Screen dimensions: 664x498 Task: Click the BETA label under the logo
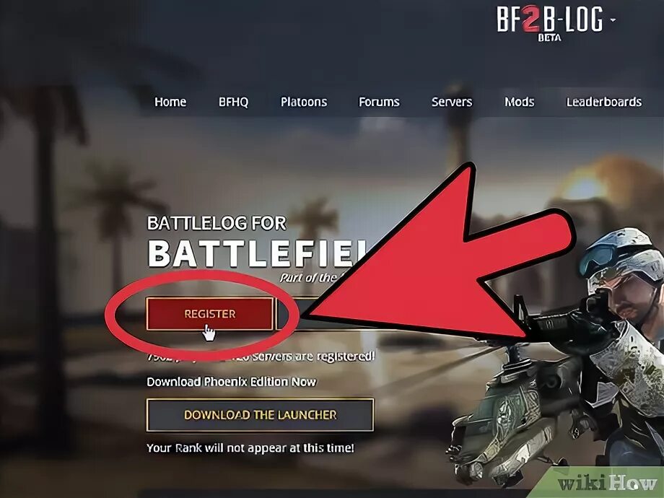(549, 38)
